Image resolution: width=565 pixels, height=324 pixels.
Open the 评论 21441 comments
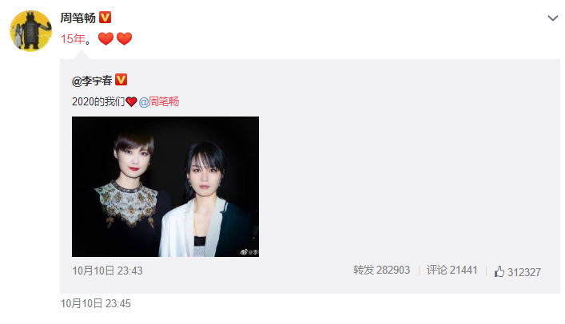[452, 271]
